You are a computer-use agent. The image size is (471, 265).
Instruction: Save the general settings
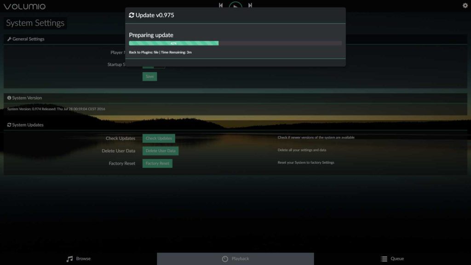coord(149,76)
